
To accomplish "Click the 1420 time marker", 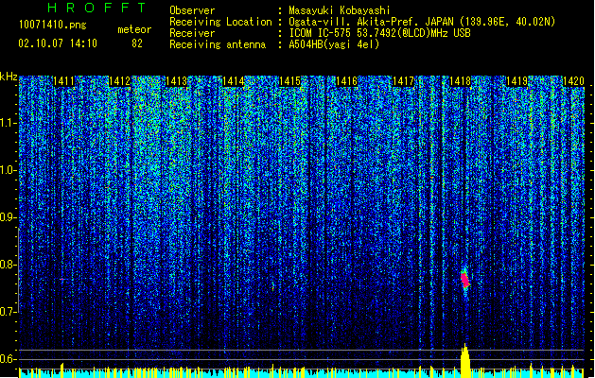I will click(573, 81).
